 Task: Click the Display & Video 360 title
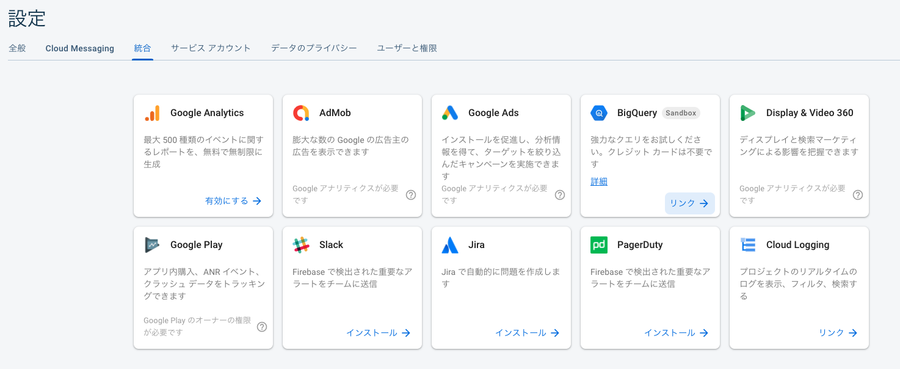pyautogui.click(x=810, y=113)
